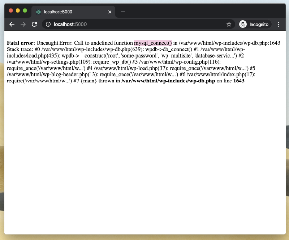The image size is (289, 240).
Task: Click the page reload icon
Action: tap(34, 24)
